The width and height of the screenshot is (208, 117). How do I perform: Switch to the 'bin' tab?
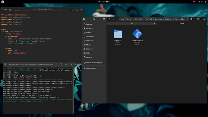coord(132,24)
